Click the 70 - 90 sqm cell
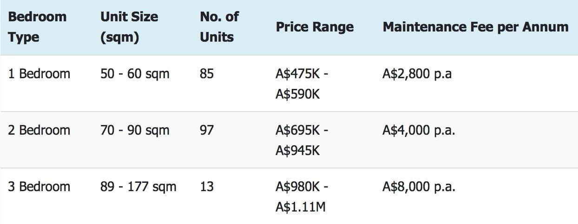The height and width of the screenshot is (224, 578). click(x=135, y=130)
